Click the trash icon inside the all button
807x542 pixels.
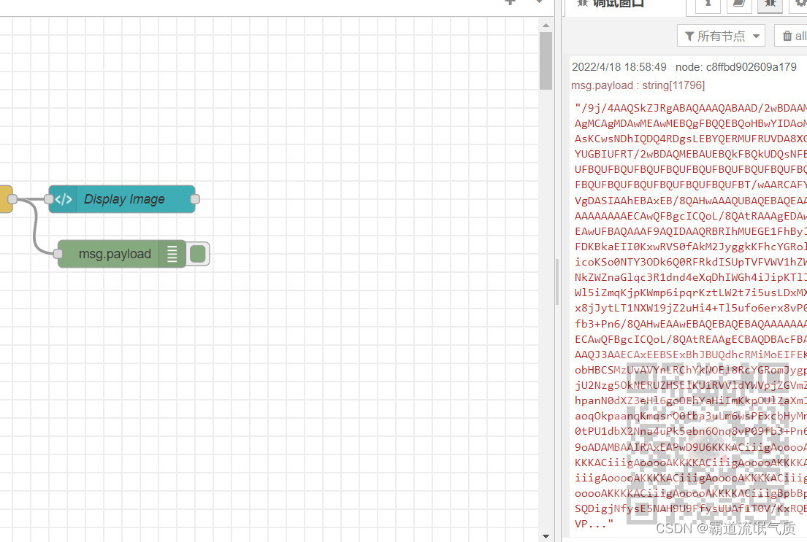(x=787, y=35)
